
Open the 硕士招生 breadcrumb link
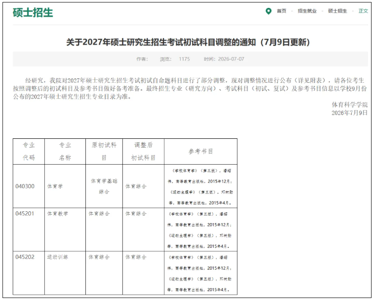(x=337, y=11)
